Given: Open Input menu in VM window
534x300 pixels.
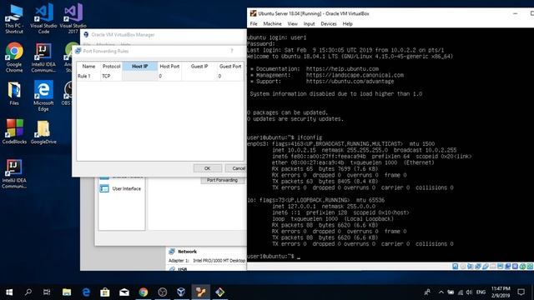Looking at the screenshot, I should pos(310,24).
